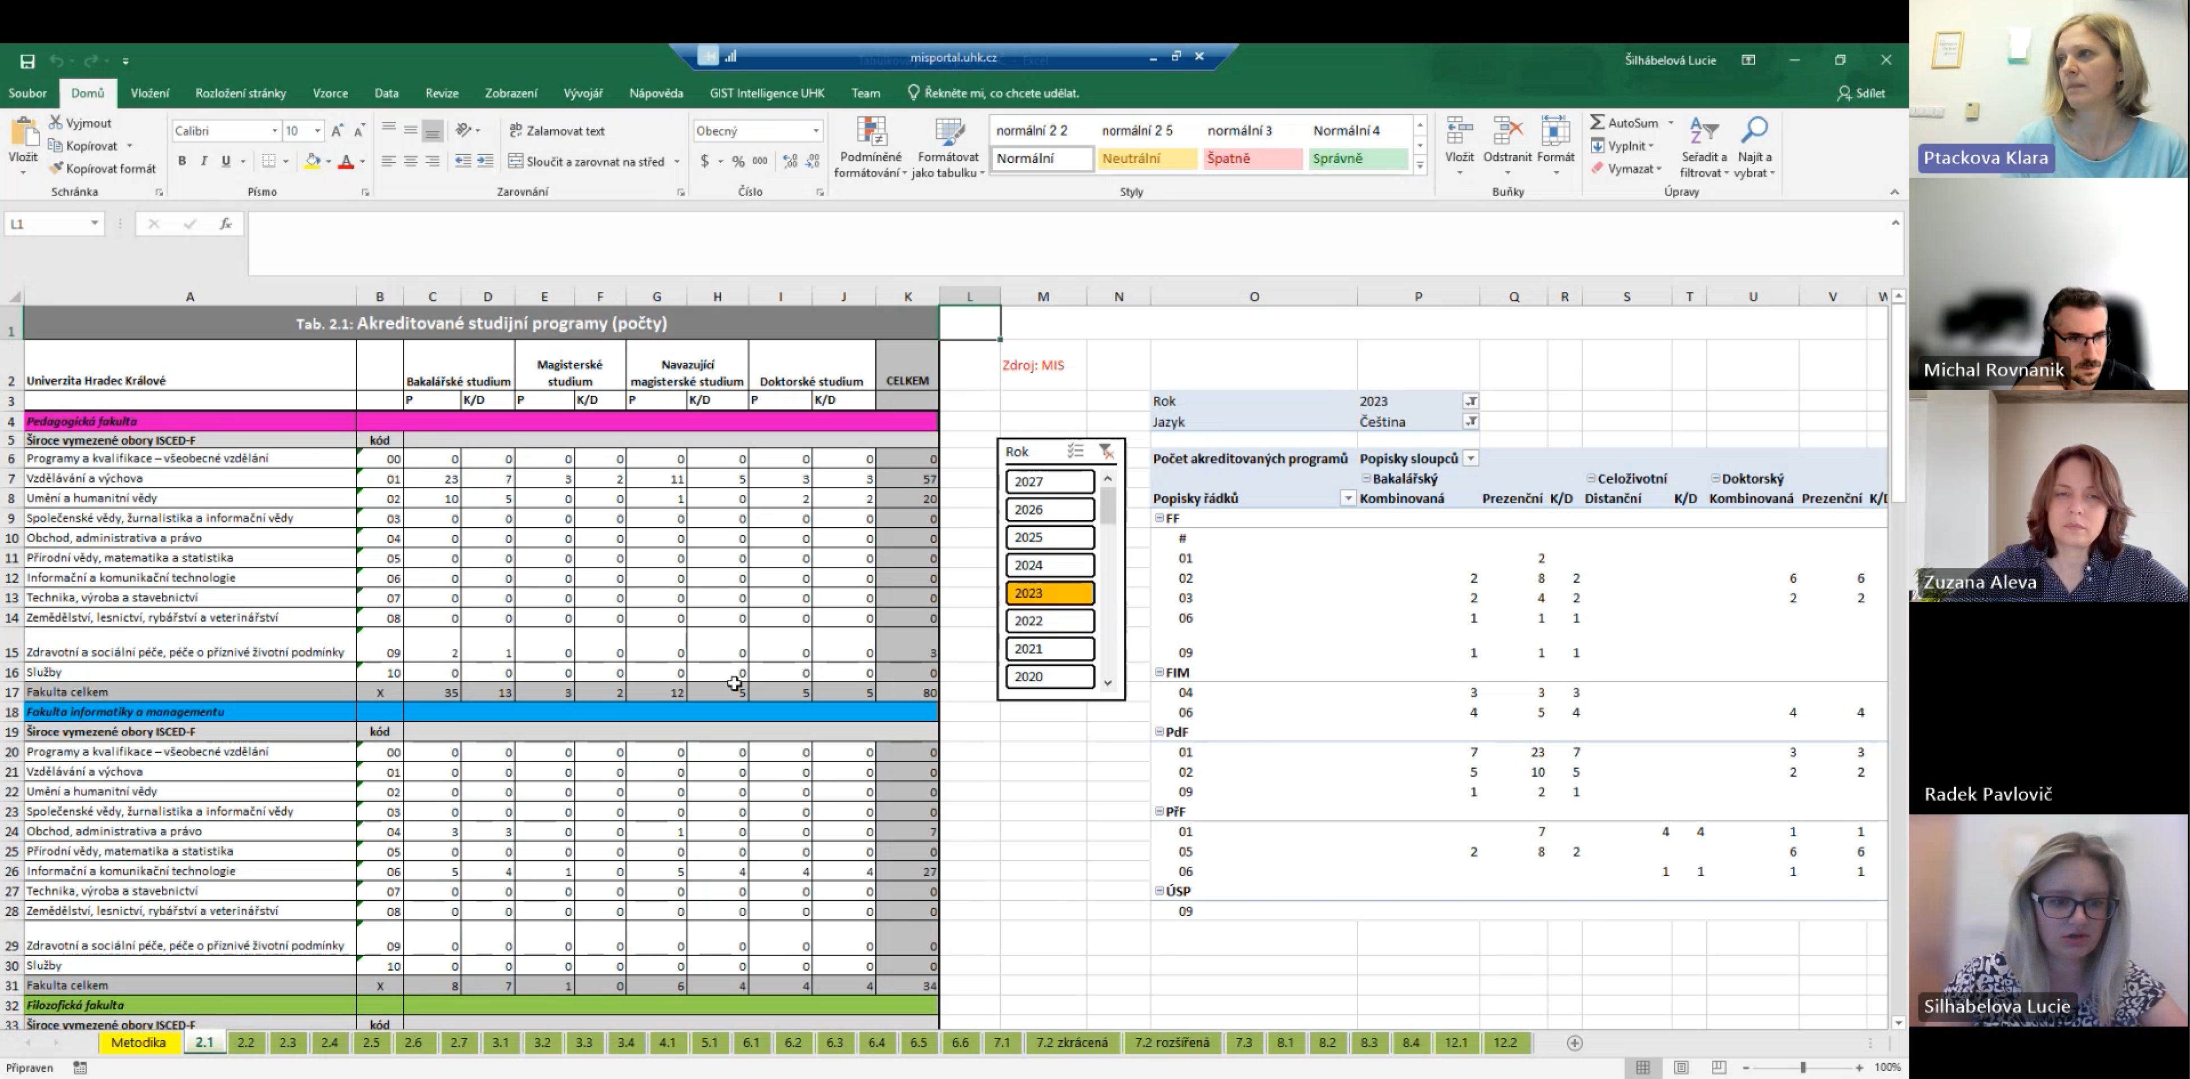Open the Vzorce ribbon tab

(330, 93)
